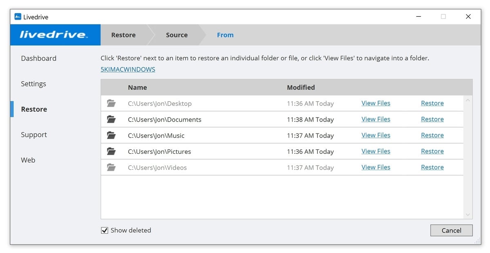Screen dimensions: 490x253
Task: Select the C:\Users\Jon\Music path text
Action: 156,135
